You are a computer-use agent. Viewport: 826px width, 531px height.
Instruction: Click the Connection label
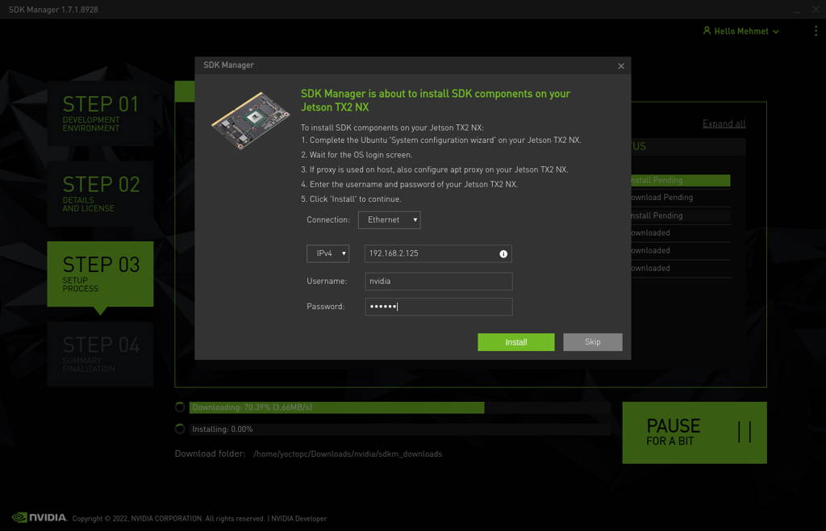328,220
